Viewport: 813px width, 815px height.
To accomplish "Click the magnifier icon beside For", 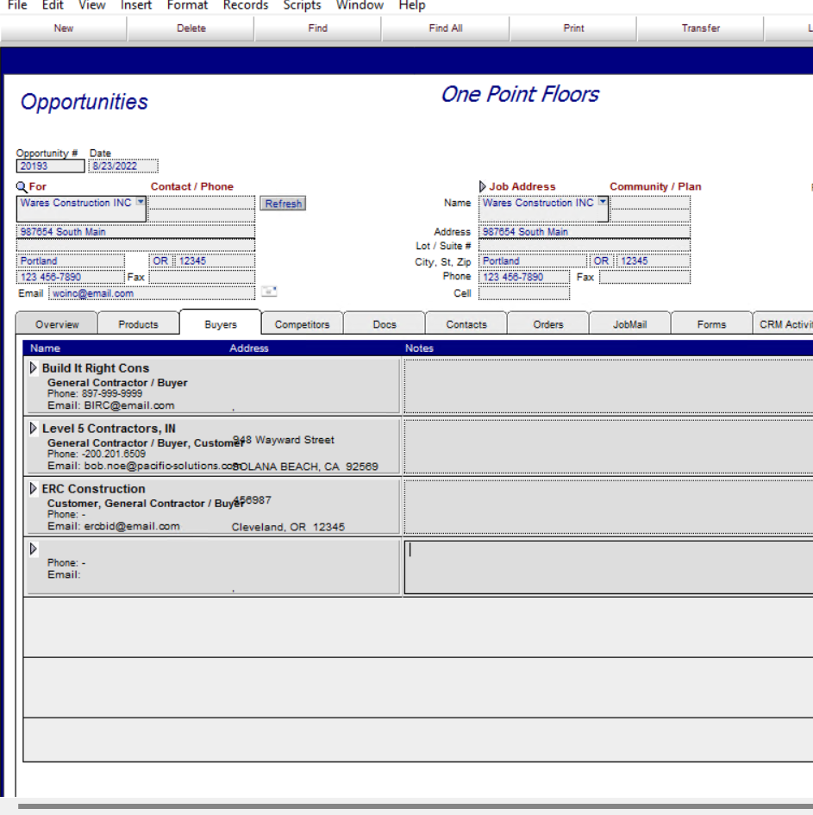I will [x=22, y=186].
